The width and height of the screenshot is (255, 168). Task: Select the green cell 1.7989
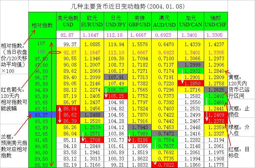[139, 133]
